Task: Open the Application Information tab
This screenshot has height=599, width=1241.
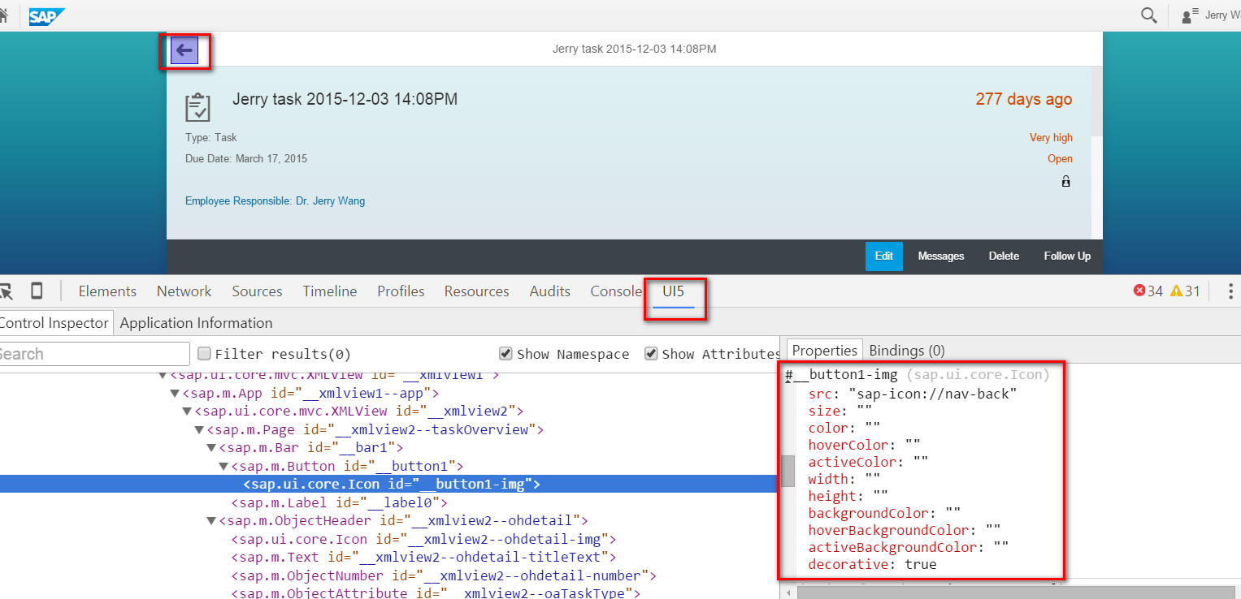Action: coord(196,322)
